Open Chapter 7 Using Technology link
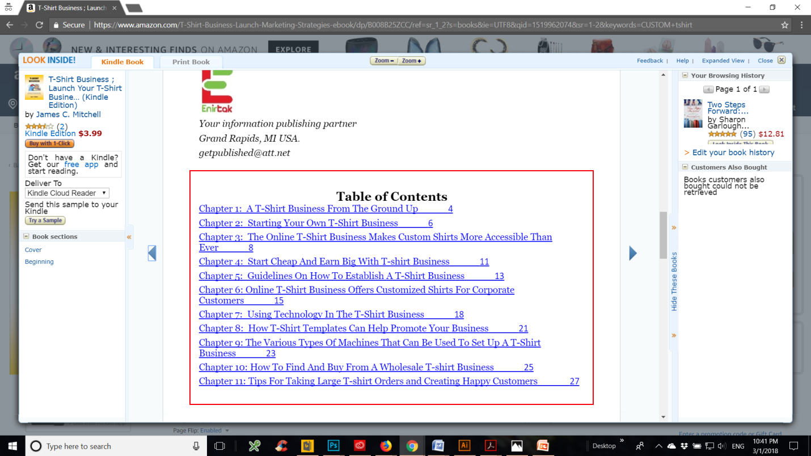The height and width of the screenshot is (456, 811). point(332,314)
